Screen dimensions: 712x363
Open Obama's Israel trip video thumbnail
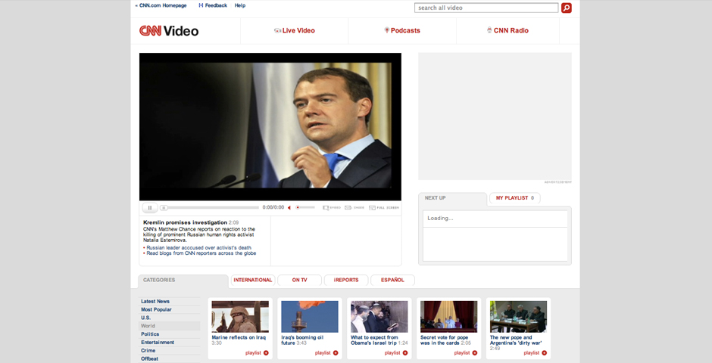tap(379, 317)
